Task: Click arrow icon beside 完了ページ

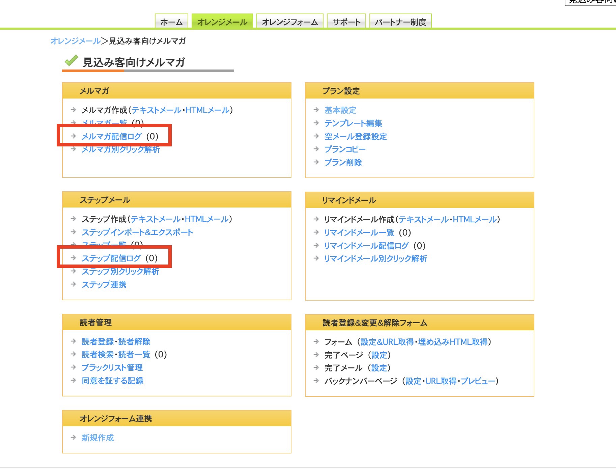Action: pos(316,355)
